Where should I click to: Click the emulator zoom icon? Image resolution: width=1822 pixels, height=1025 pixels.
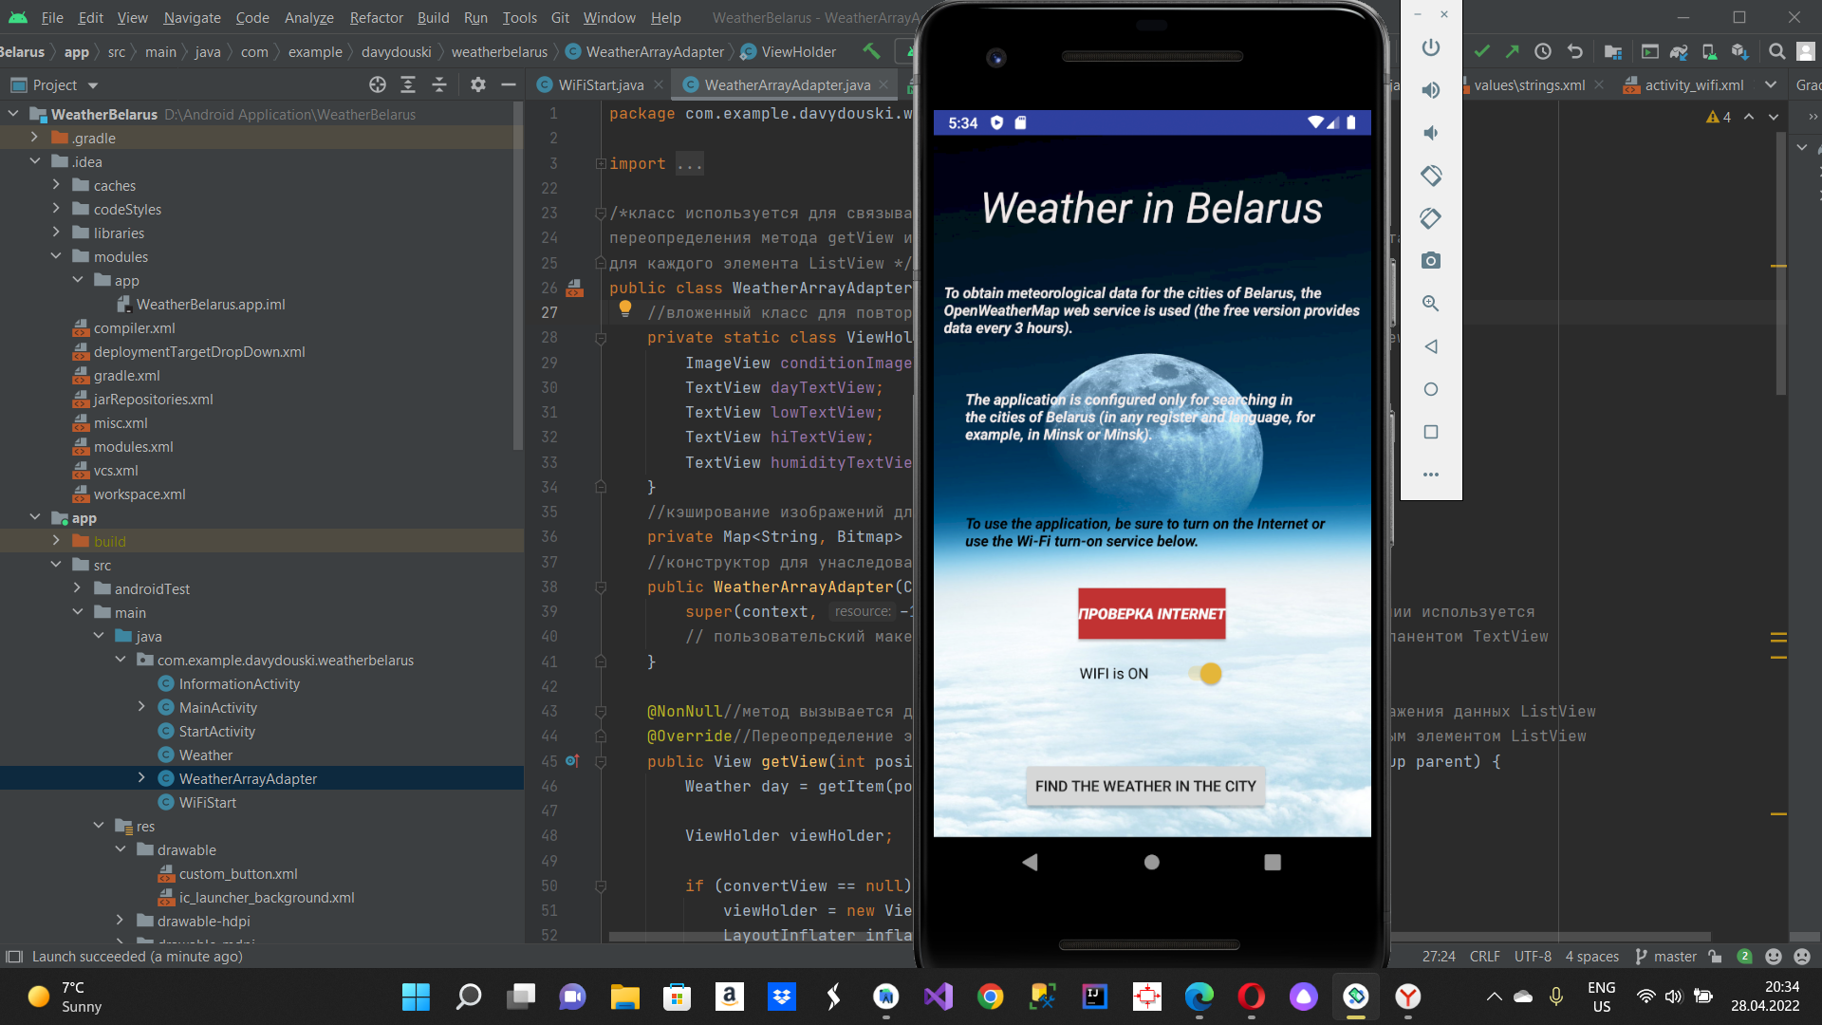1431,304
